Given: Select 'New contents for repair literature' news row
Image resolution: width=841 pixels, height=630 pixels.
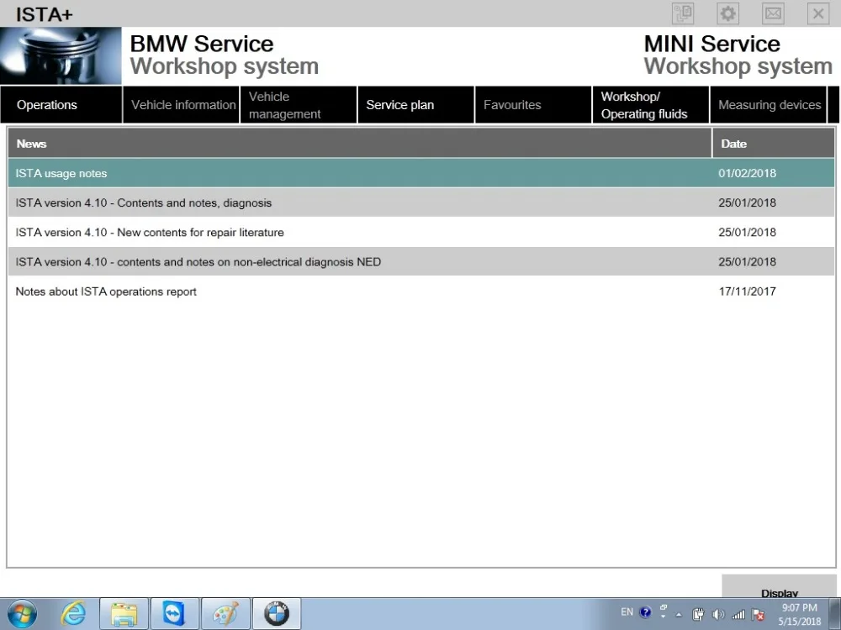Looking at the screenshot, I should coord(421,232).
